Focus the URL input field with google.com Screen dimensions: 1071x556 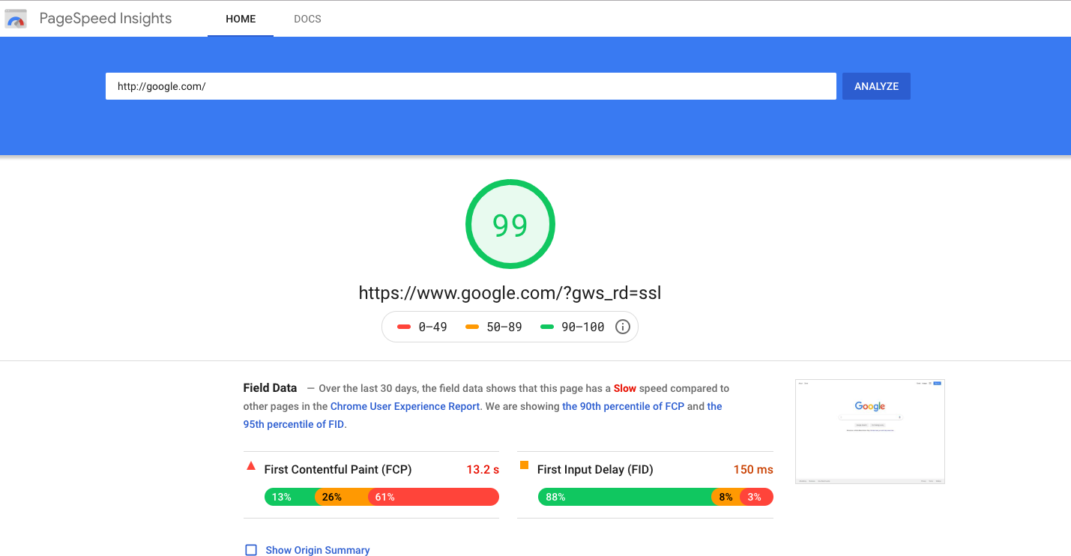471,86
